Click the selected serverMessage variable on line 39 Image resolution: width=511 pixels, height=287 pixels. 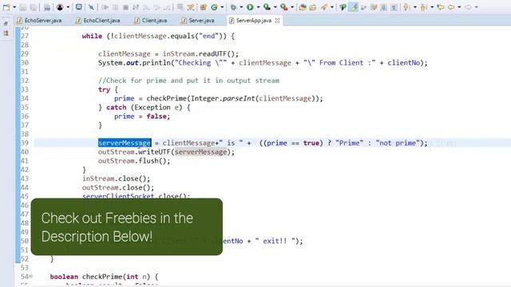(x=125, y=143)
